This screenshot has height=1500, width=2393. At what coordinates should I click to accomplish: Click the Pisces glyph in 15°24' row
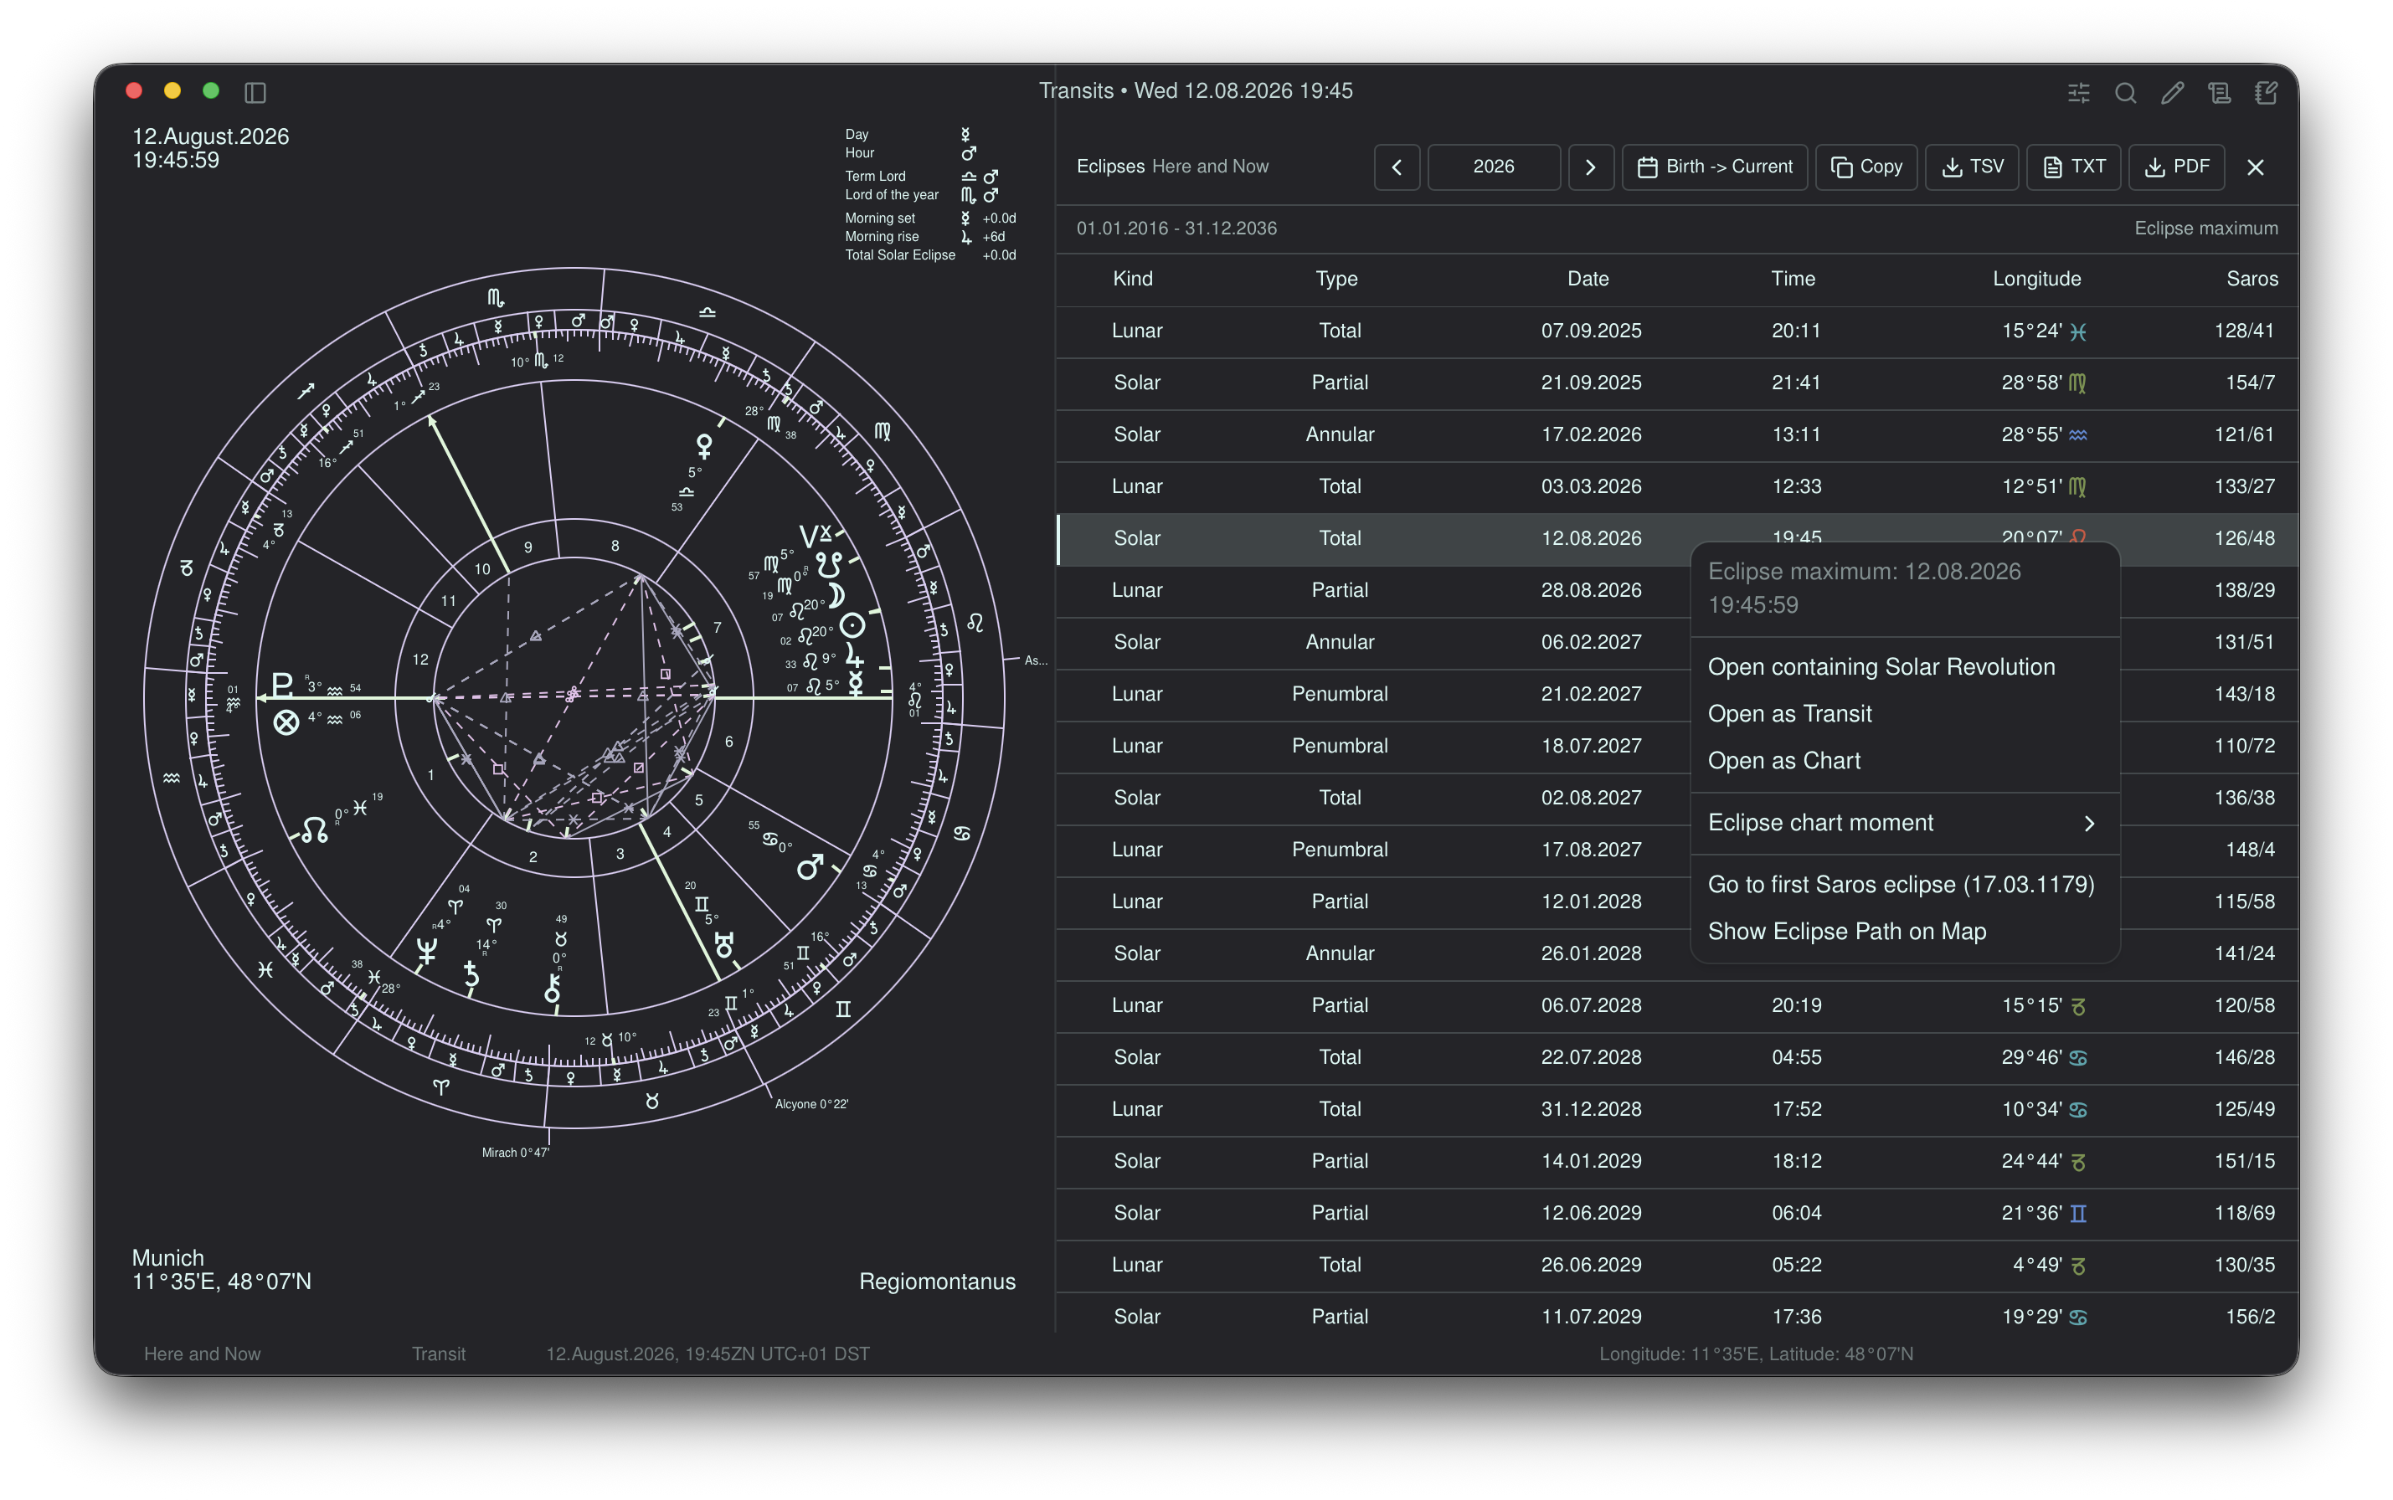click(x=2077, y=331)
